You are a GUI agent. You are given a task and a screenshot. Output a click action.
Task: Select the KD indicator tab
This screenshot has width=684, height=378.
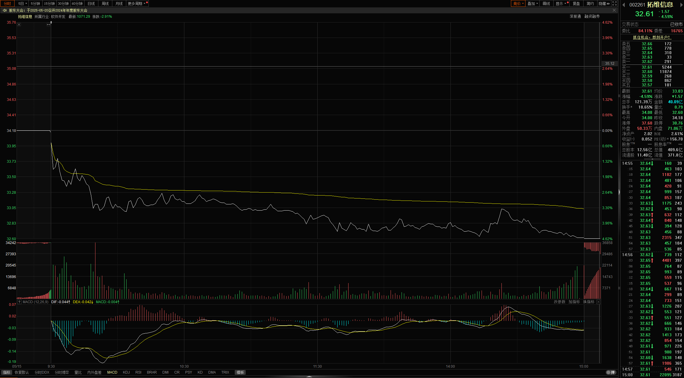coord(200,372)
